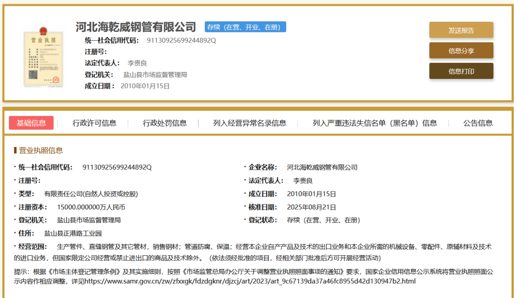Open the 公告信息 tab
The width and height of the screenshot is (514, 298).
click(x=477, y=122)
